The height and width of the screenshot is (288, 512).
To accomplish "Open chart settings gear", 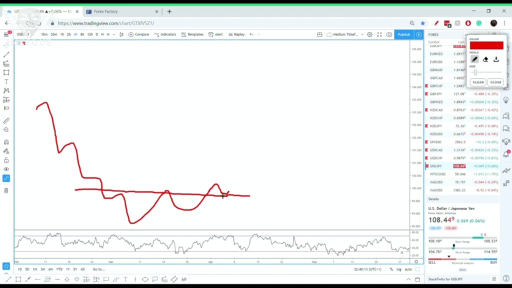I will [369, 34].
